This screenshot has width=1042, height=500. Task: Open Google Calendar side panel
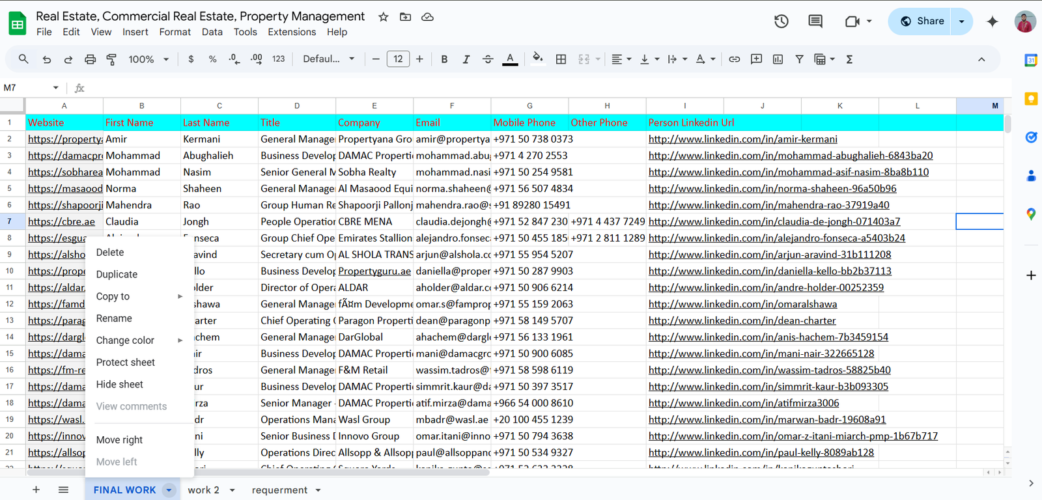point(1031,61)
